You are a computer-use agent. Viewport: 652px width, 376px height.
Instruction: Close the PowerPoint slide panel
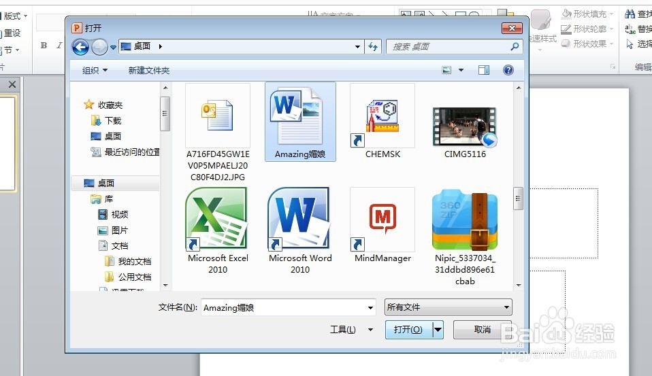tap(12, 84)
